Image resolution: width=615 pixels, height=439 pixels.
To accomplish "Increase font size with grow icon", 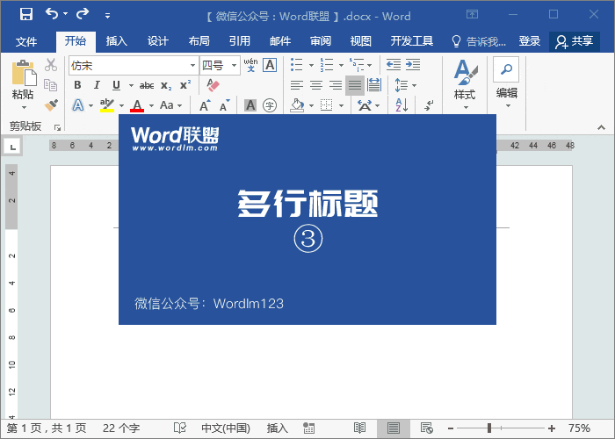I will tap(205, 105).
